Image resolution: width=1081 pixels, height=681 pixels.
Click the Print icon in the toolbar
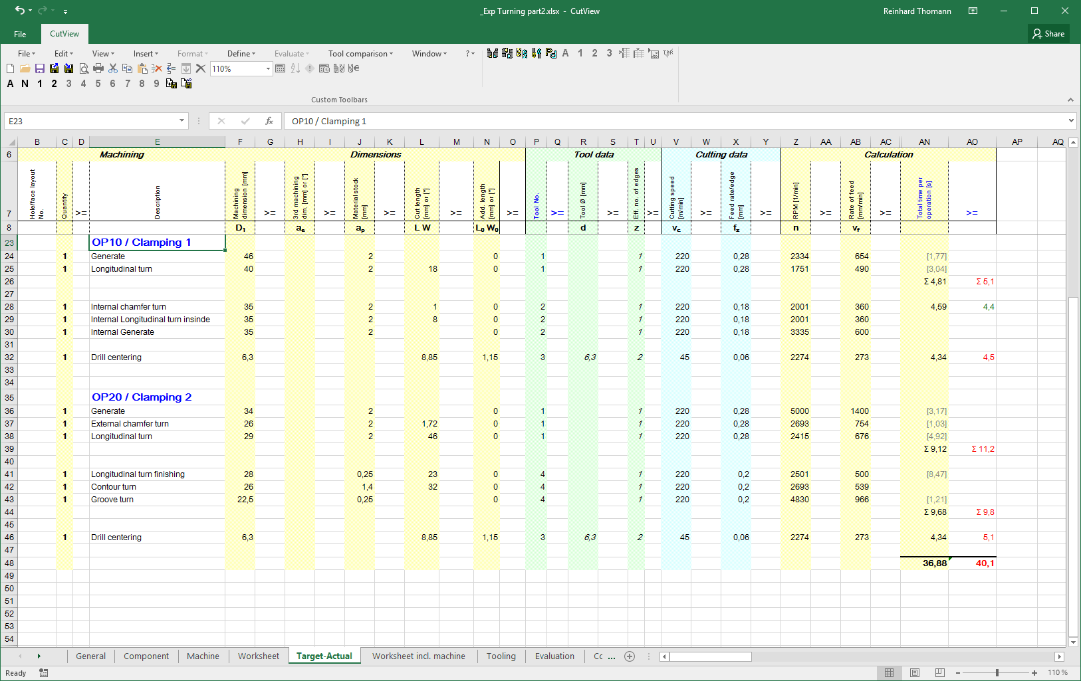pos(98,68)
